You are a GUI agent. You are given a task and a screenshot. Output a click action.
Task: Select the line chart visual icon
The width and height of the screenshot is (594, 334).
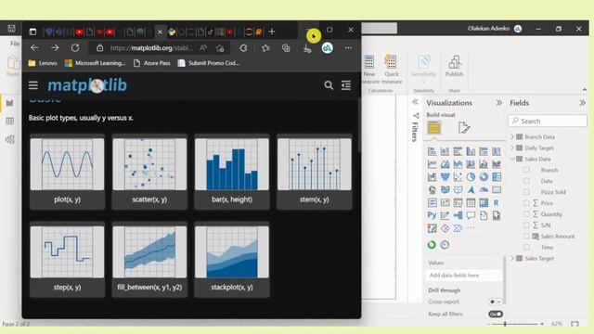point(432,164)
